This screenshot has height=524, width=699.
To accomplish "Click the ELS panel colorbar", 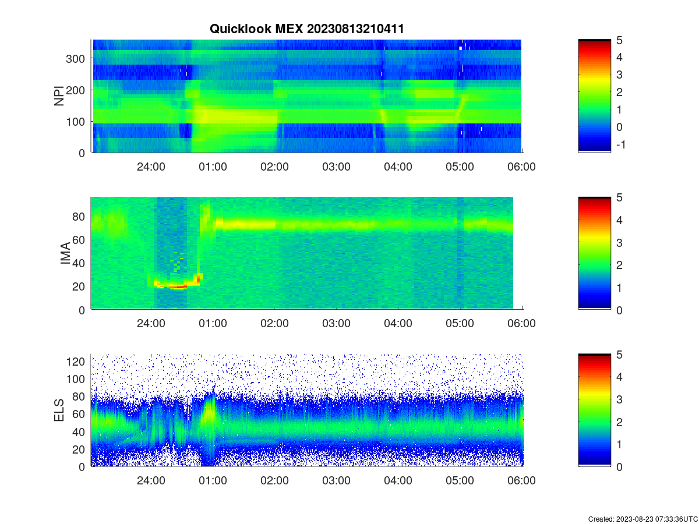I will pos(594,410).
